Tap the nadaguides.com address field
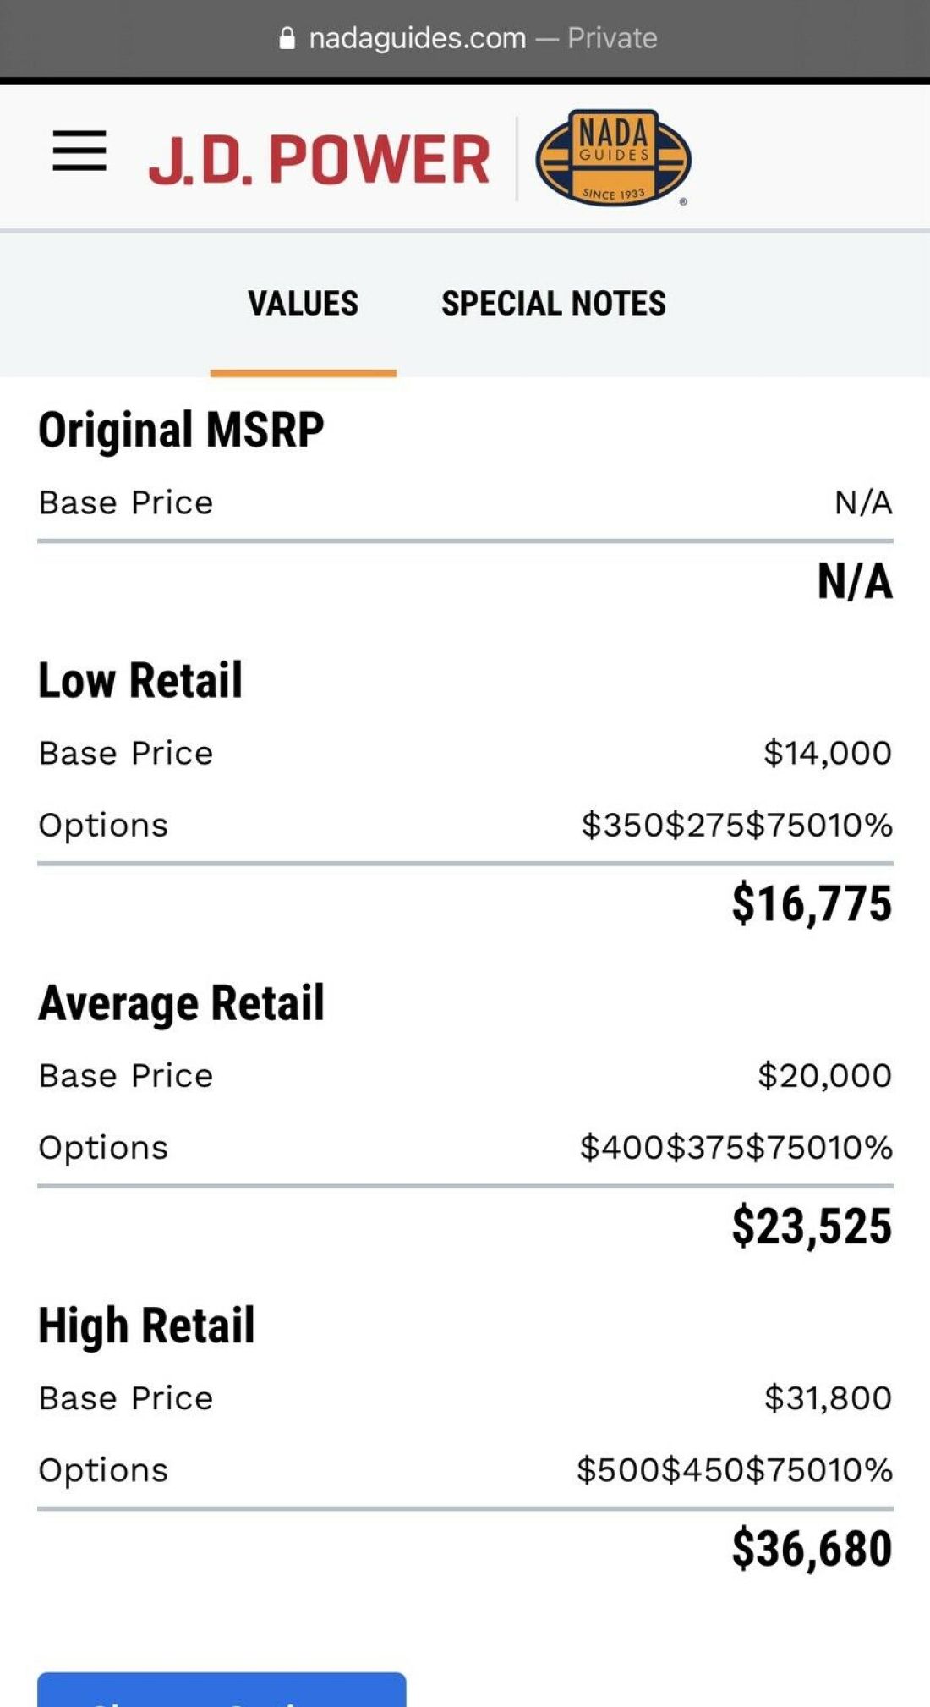Viewport: 930px width, 1707px height. click(x=417, y=38)
